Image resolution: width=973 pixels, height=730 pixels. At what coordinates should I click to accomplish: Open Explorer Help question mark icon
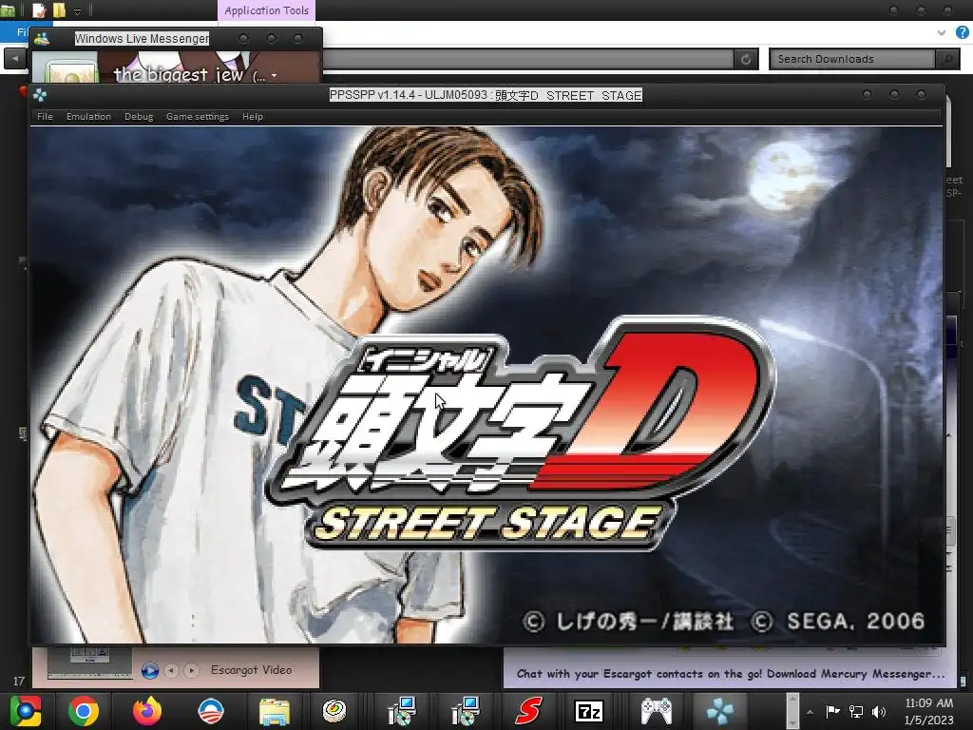[x=963, y=32]
